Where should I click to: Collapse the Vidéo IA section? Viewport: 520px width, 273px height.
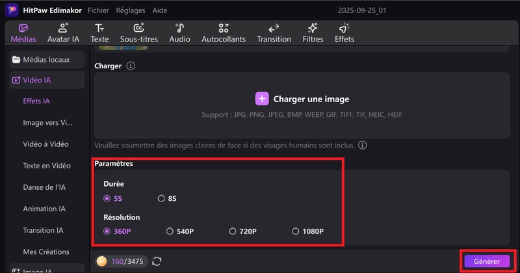tap(46, 81)
